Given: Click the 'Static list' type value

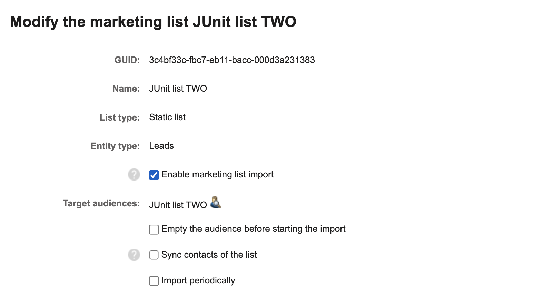Looking at the screenshot, I should coord(167,117).
